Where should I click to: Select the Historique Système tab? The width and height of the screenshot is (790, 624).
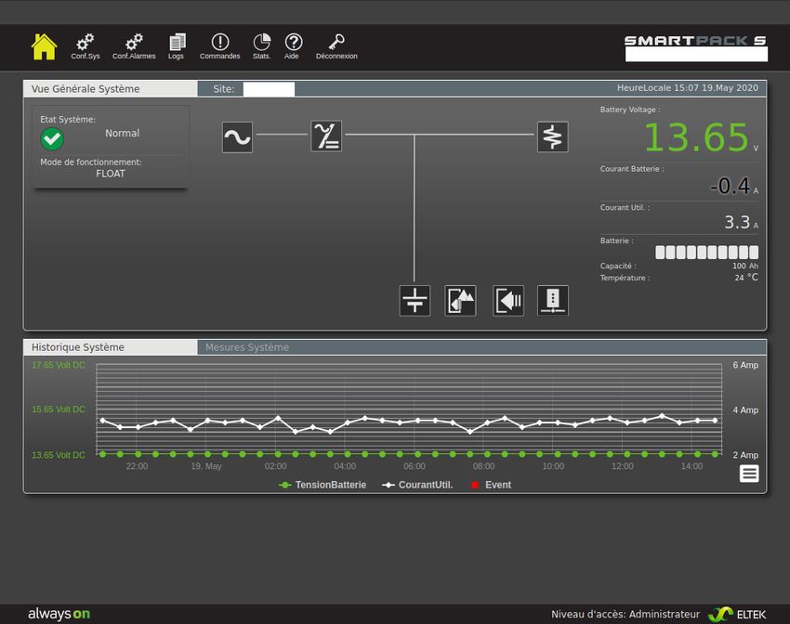78,347
